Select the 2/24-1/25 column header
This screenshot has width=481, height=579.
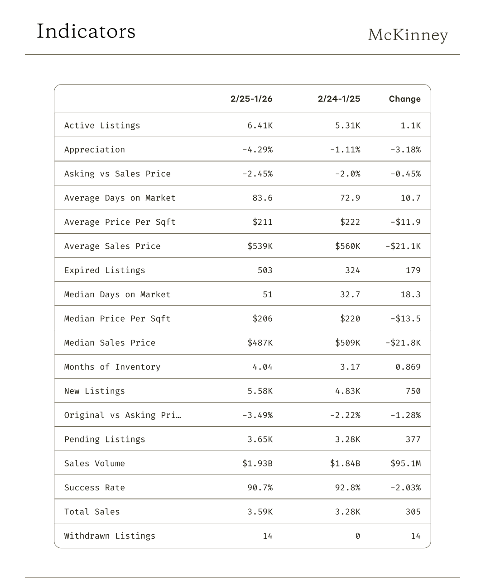tap(339, 99)
